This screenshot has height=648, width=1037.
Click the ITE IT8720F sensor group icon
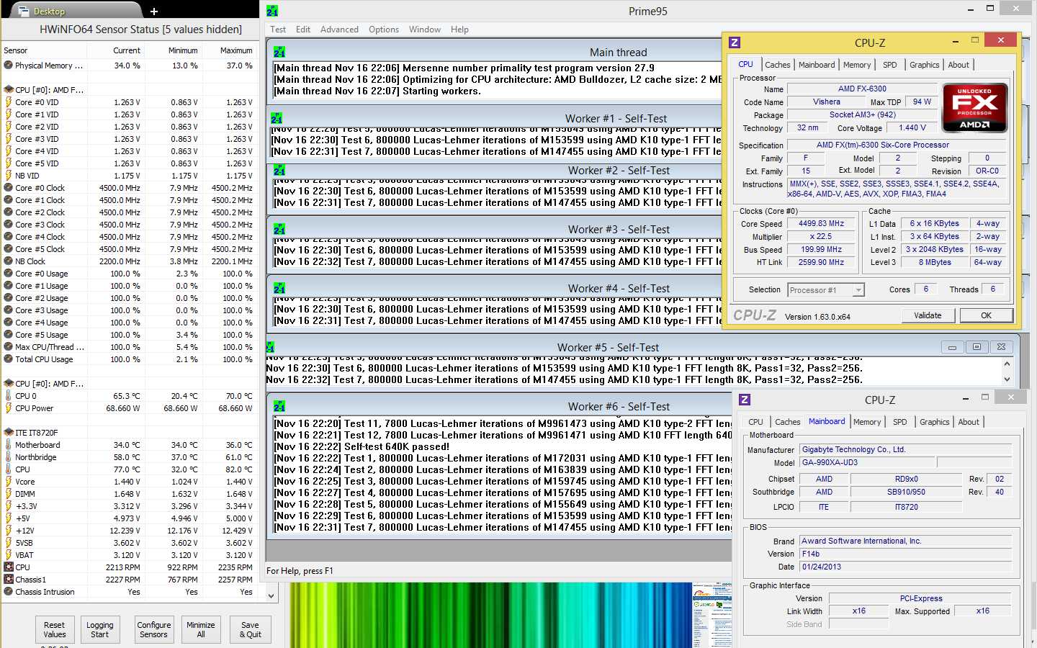[x=9, y=433]
